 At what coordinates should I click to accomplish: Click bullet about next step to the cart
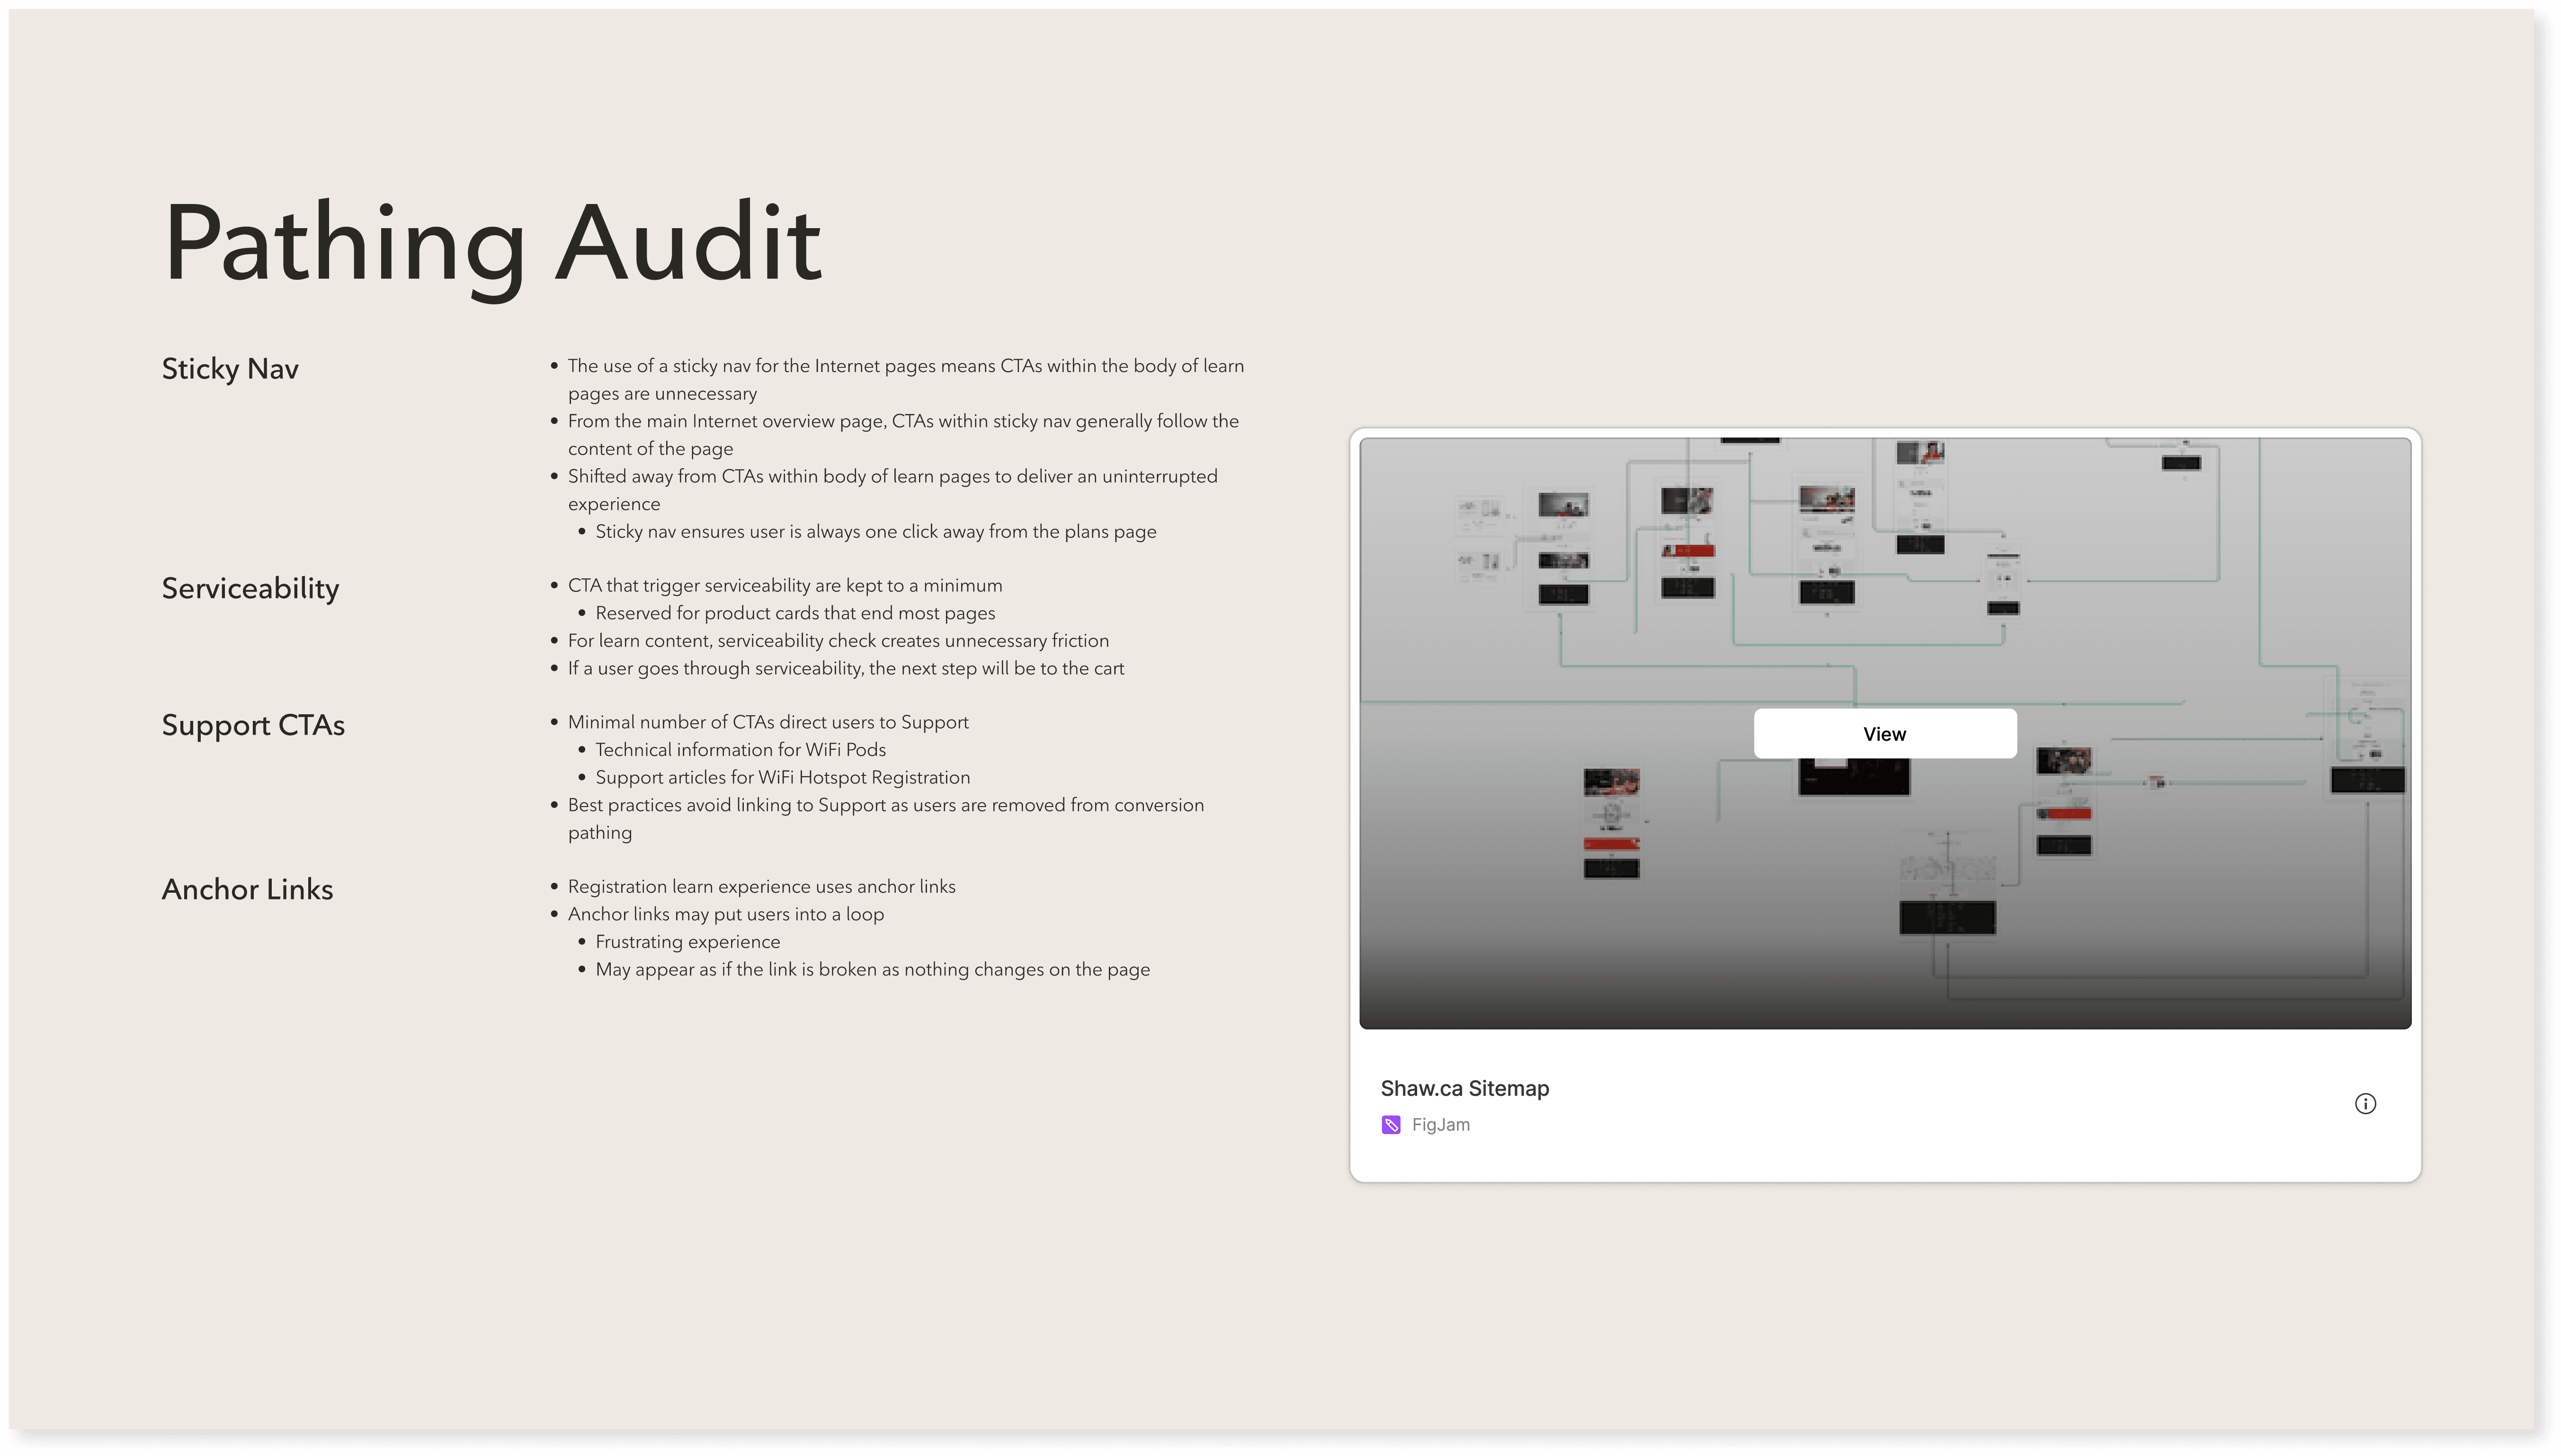pyautogui.click(x=845, y=668)
